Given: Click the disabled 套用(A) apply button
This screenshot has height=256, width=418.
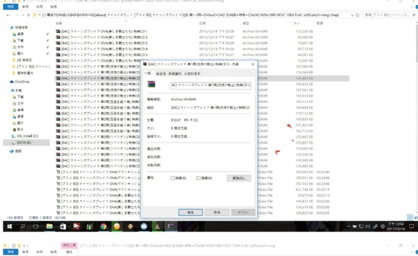Looking at the screenshot, I should click(243, 212).
